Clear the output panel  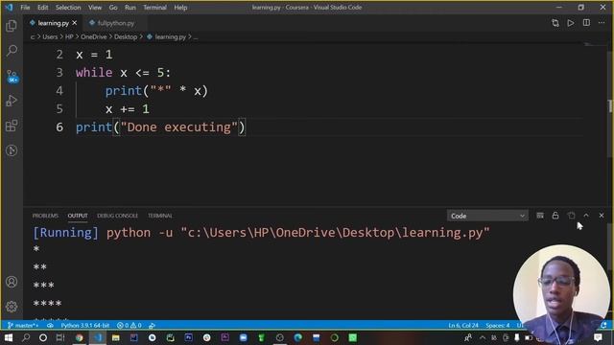click(540, 216)
